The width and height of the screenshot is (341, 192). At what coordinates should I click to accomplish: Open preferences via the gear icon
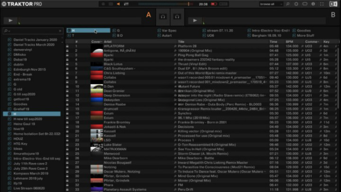point(296,4)
